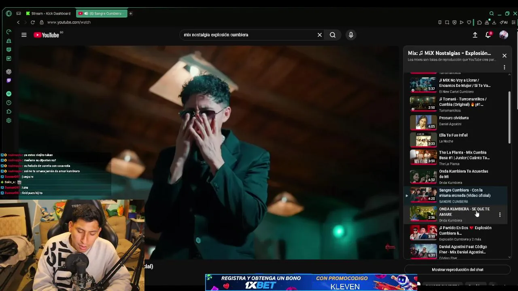
Task: Switch to the Stream - Kick Dashboard tab
Action: (48, 13)
